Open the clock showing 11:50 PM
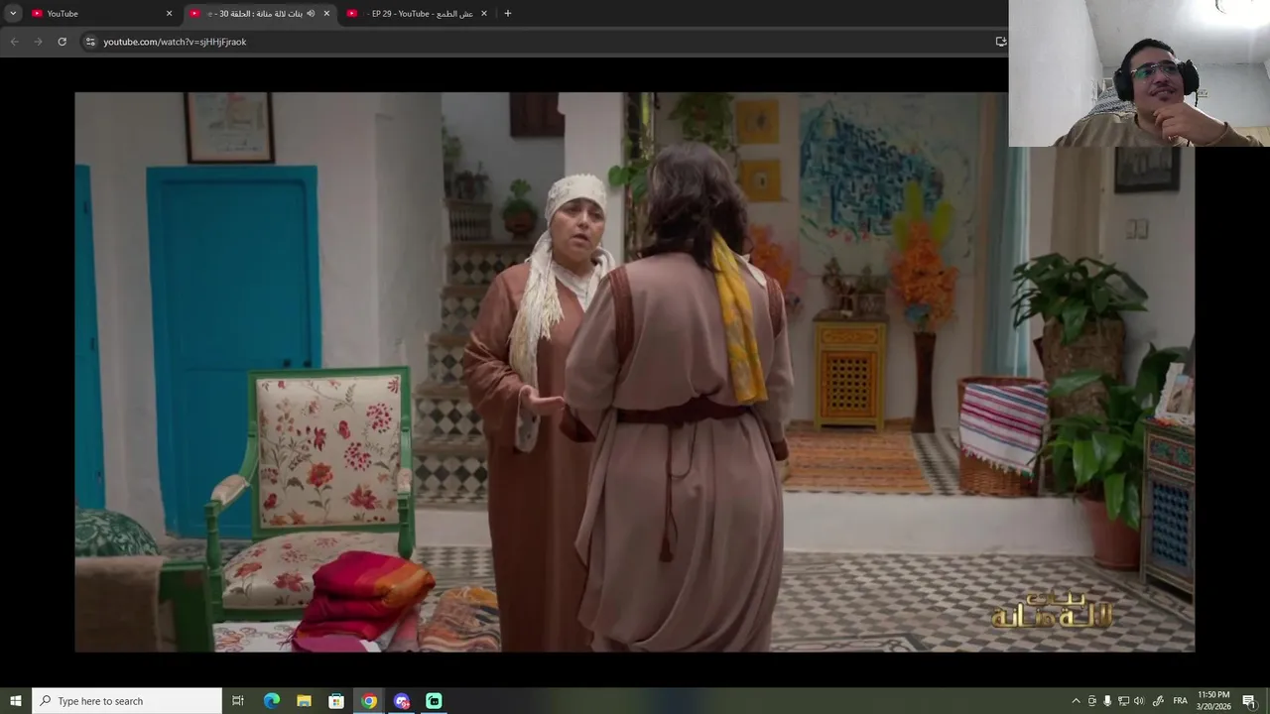 1213,701
